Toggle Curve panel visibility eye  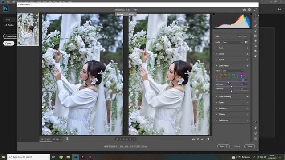[x=248, y=54]
